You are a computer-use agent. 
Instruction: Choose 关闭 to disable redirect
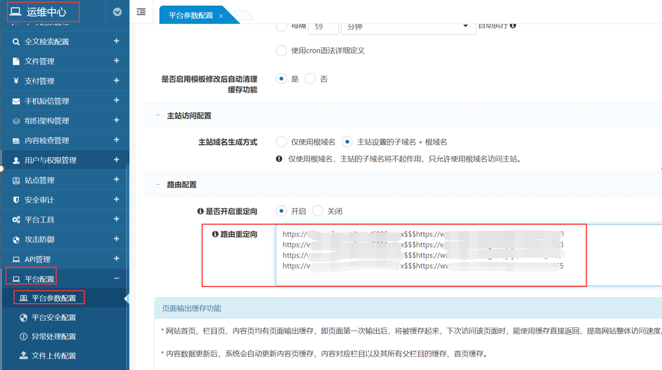click(x=318, y=211)
